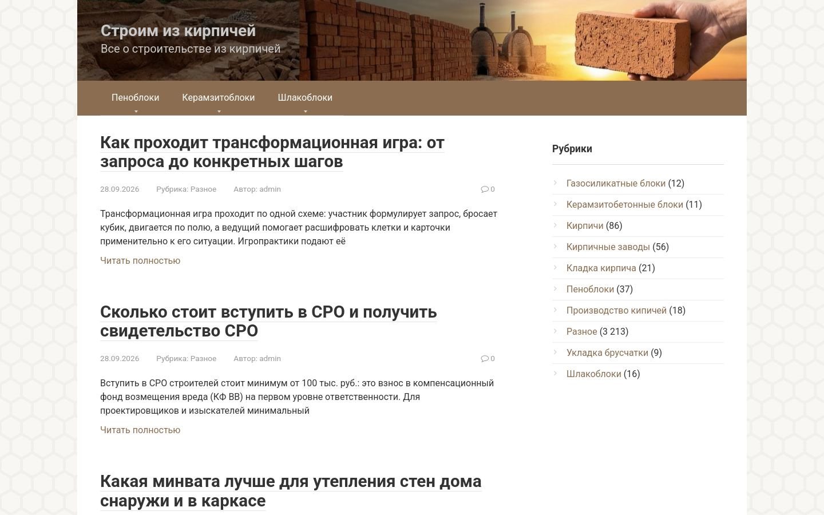The height and width of the screenshot is (515, 824).
Task: Open Разное category under the СРО post
Action: (x=203, y=358)
